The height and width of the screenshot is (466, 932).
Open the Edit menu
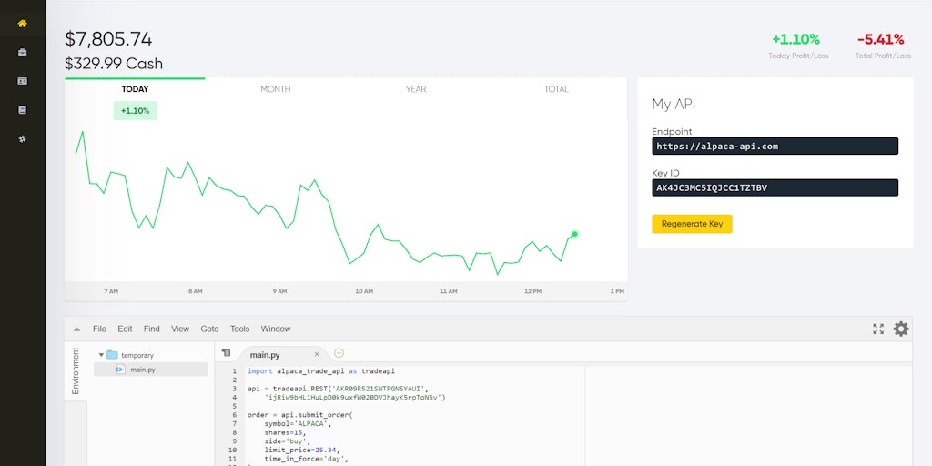[125, 329]
